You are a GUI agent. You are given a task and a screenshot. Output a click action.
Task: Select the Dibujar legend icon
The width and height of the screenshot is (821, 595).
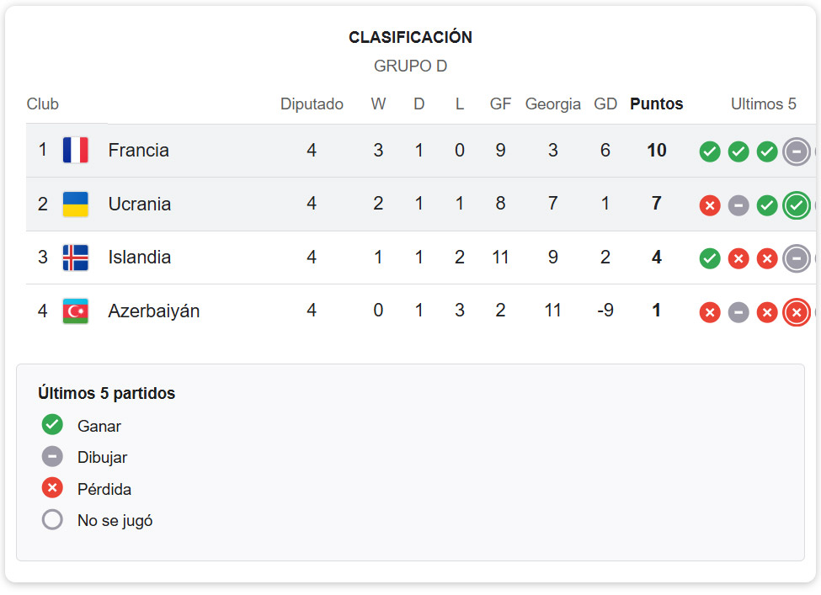52,456
